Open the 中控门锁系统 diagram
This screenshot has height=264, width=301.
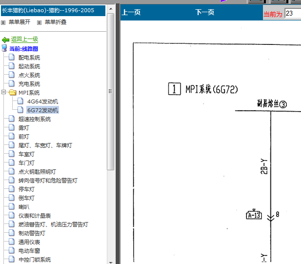pos(35,260)
